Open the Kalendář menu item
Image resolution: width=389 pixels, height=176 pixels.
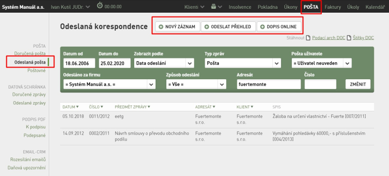click(375, 7)
